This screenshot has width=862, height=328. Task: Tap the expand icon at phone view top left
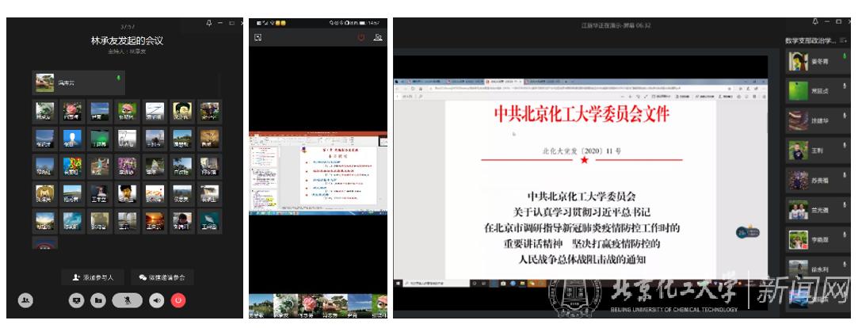click(257, 37)
